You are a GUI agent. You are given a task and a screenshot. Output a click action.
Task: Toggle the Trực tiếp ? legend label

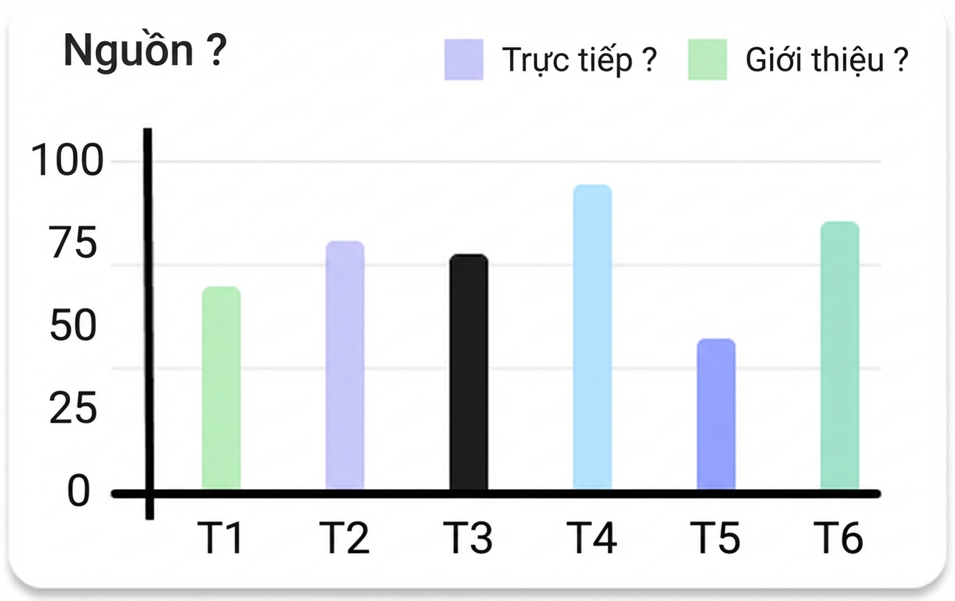[578, 60]
